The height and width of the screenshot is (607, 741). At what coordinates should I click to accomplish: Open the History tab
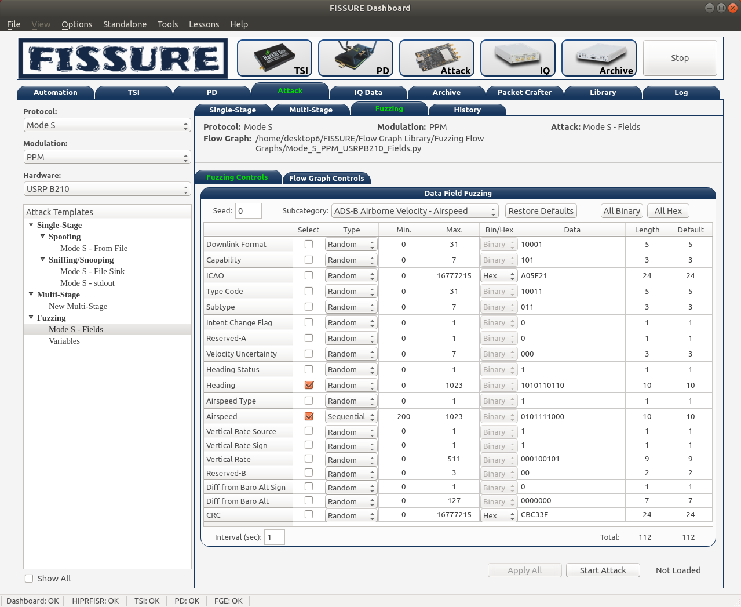click(468, 110)
